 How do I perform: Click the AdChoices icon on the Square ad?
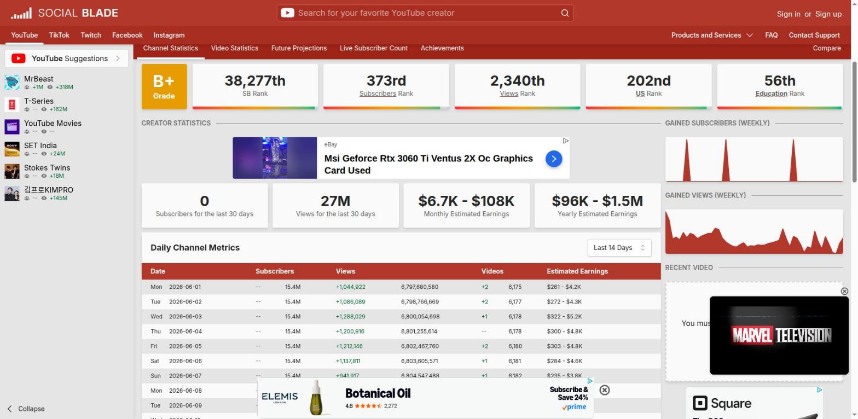click(819, 390)
